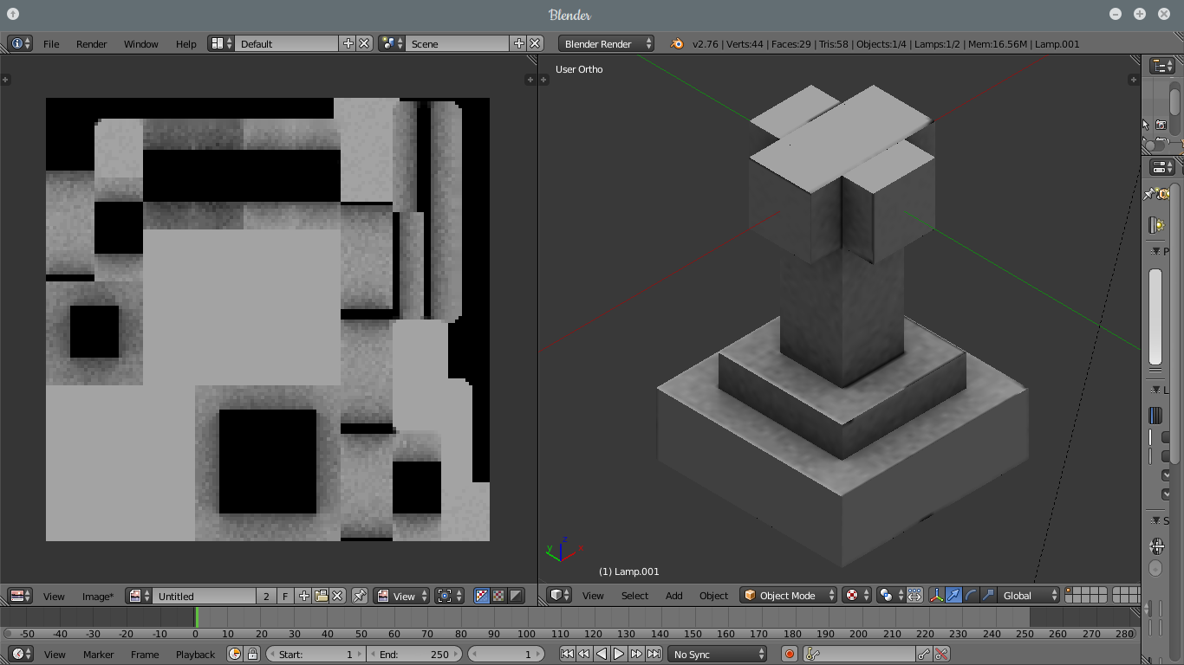Toggle the 3D manipulator axes widget
This screenshot has height=665, width=1184.
[x=936, y=595]
